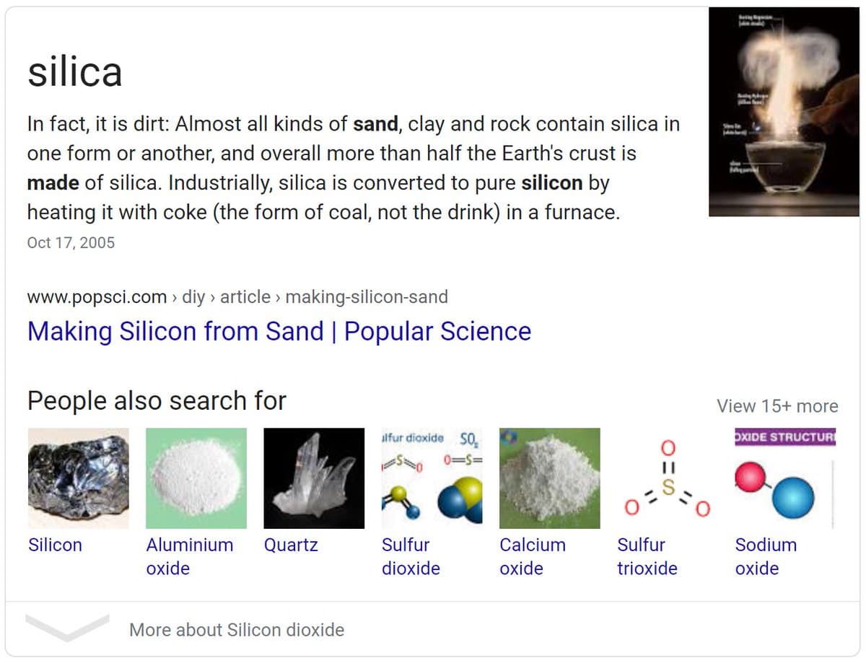Click View 15+ more link
The height and width of the screenshot is (663, 866).
coord(777,406)
